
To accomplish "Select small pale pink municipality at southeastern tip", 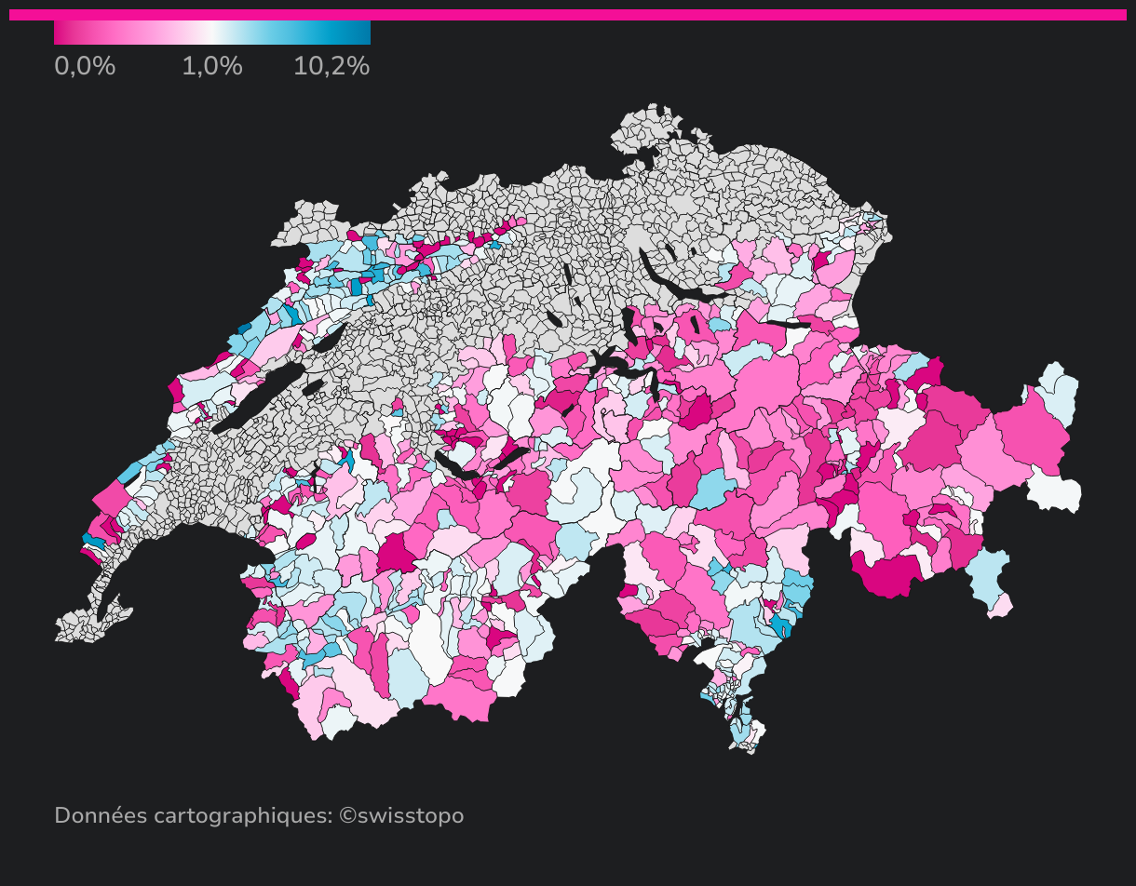I will coord(1001,606).
